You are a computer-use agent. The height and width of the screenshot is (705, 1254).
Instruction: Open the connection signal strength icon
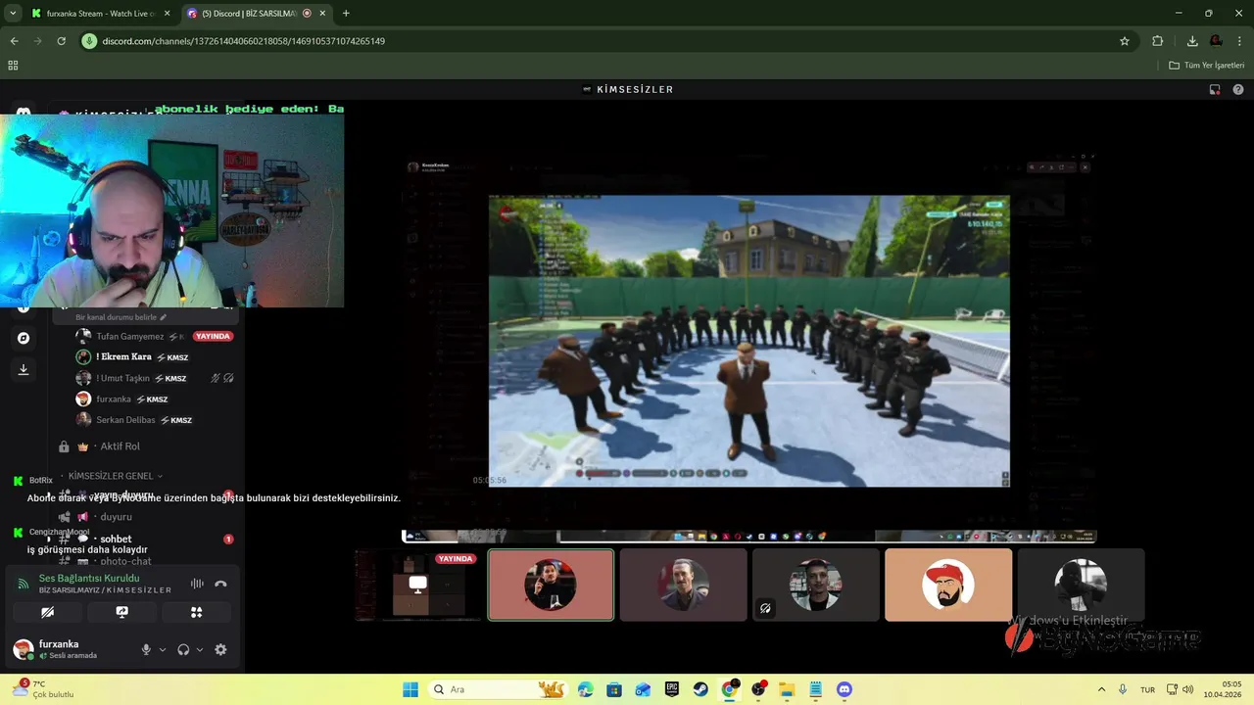tap(23, 584)
